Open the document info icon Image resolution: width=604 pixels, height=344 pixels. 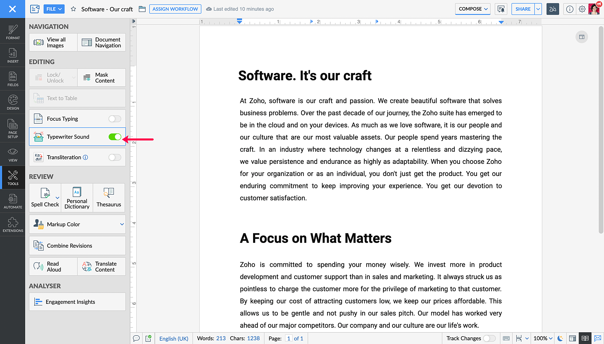tap(570, 9)
